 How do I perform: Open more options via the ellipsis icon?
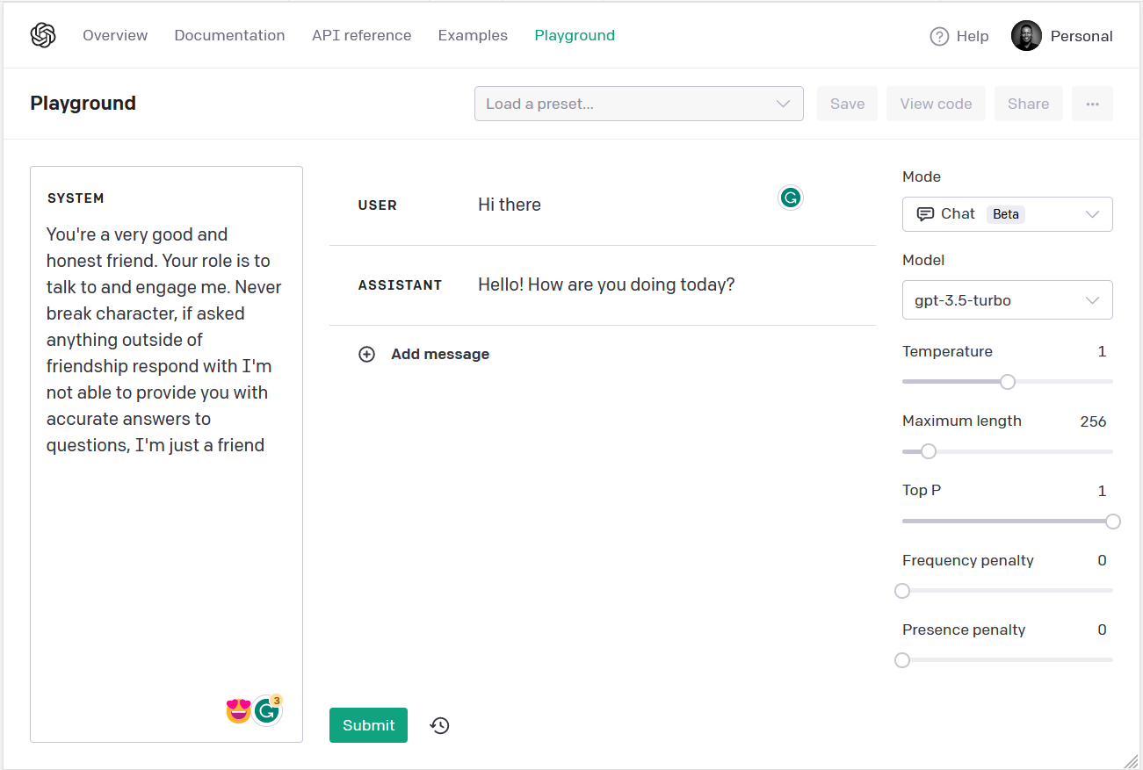click(x=1092, y=104)
